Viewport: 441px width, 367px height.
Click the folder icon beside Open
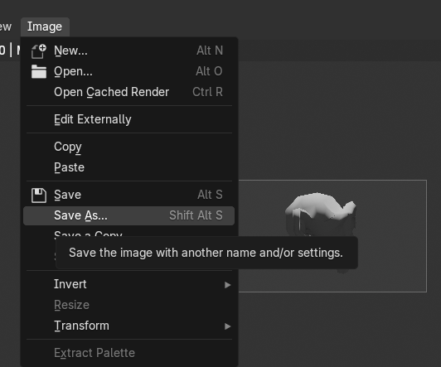pos(39,71)
